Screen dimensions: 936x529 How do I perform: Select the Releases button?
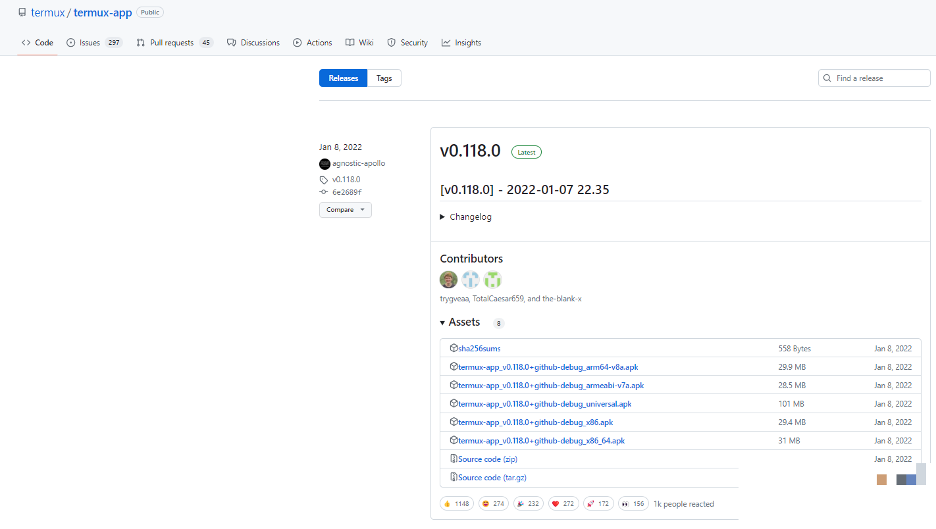click(x=343, y=78)
